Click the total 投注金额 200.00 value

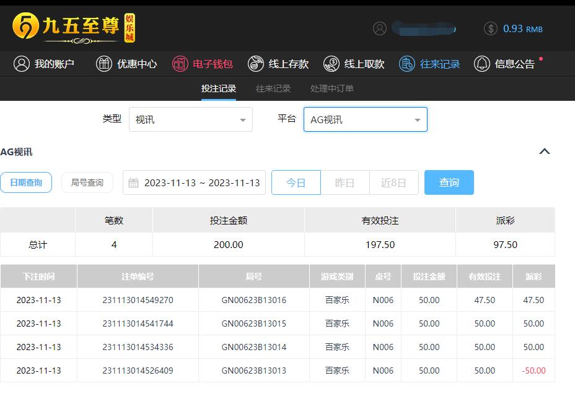coord(229,244)
